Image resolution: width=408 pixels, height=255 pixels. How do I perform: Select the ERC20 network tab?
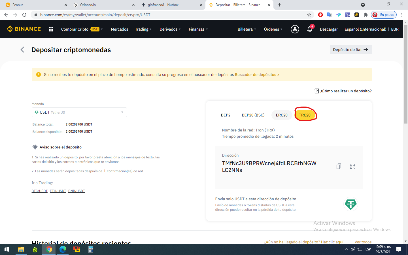[282, 115]
